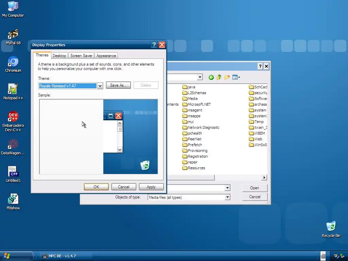Viewport: 348px width, 261px height.
Task: Open My Computer desktop icon
Action: pyautogui.click(x=13, y=9)
